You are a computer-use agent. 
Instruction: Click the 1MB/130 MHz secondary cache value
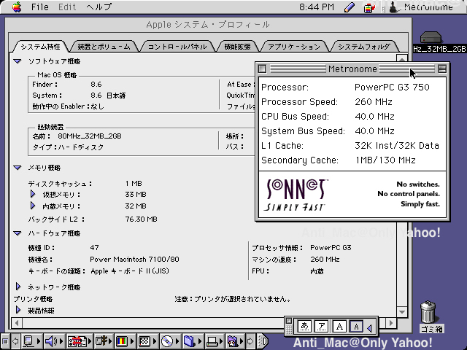385,160
